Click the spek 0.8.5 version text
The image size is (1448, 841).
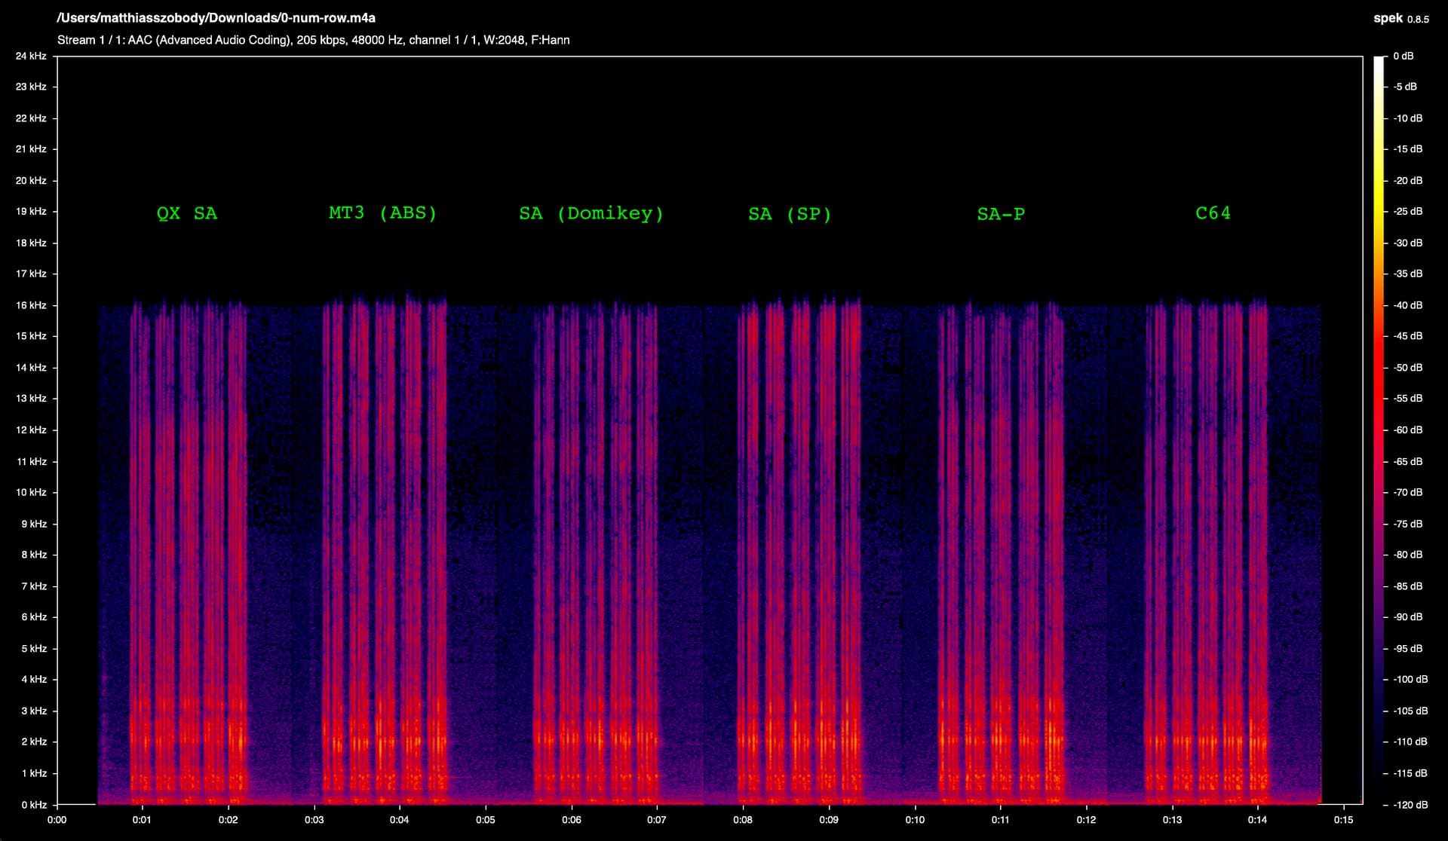point(1400,19)
